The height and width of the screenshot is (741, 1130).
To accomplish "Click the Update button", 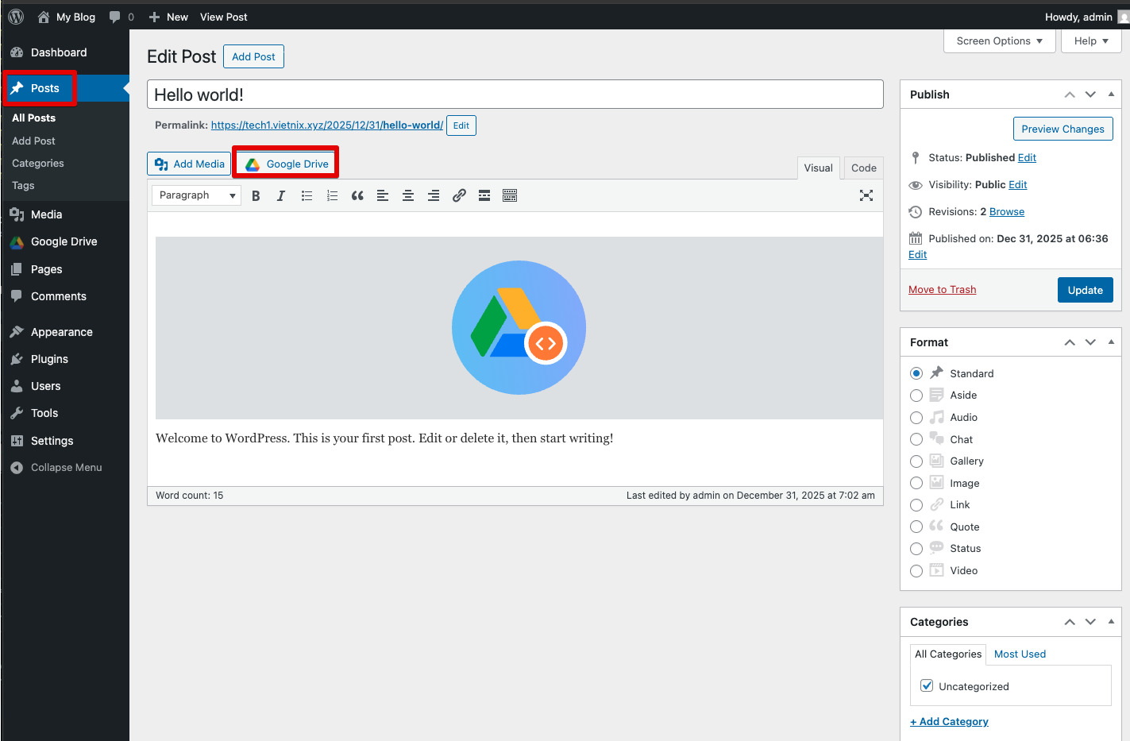I will click(1085, 290).
